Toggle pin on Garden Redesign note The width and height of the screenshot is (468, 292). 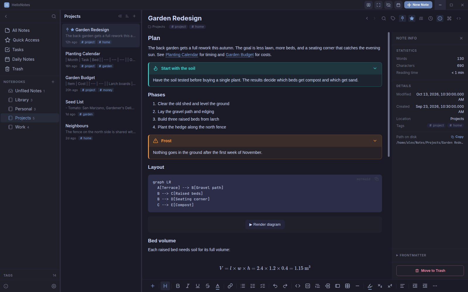pyautogui.click(x=402, y=18)
